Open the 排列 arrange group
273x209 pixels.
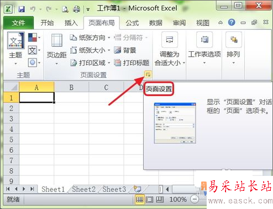pos(233,48)
